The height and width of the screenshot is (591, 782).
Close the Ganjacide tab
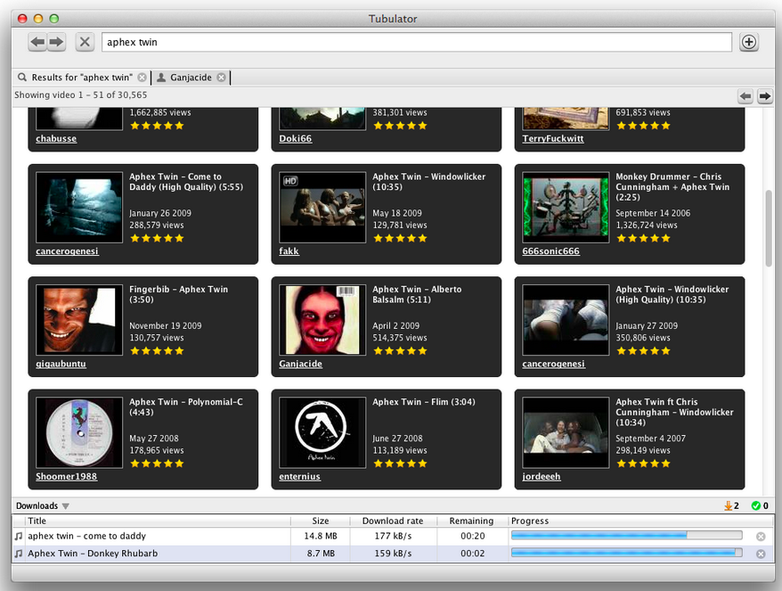point(222,78)
